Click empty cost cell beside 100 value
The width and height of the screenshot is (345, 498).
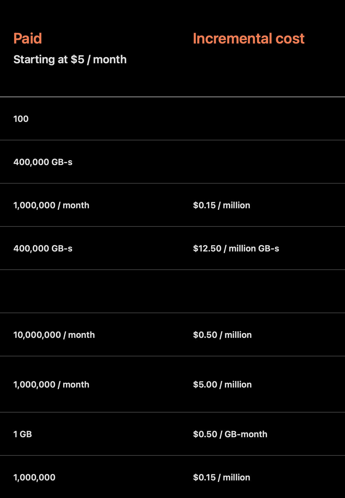tap(262, 119)
